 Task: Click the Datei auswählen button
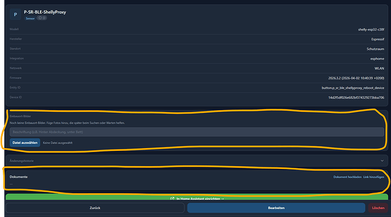click(25, 142)
